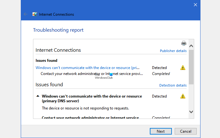Open the Publisher details link
The image size is (220, 138).
tap(173, 51)
